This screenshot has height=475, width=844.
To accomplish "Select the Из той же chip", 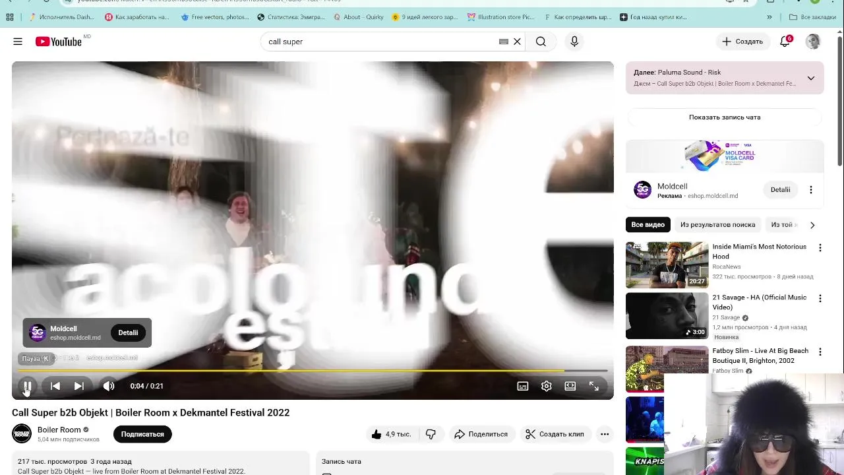I will pos(783,225).
